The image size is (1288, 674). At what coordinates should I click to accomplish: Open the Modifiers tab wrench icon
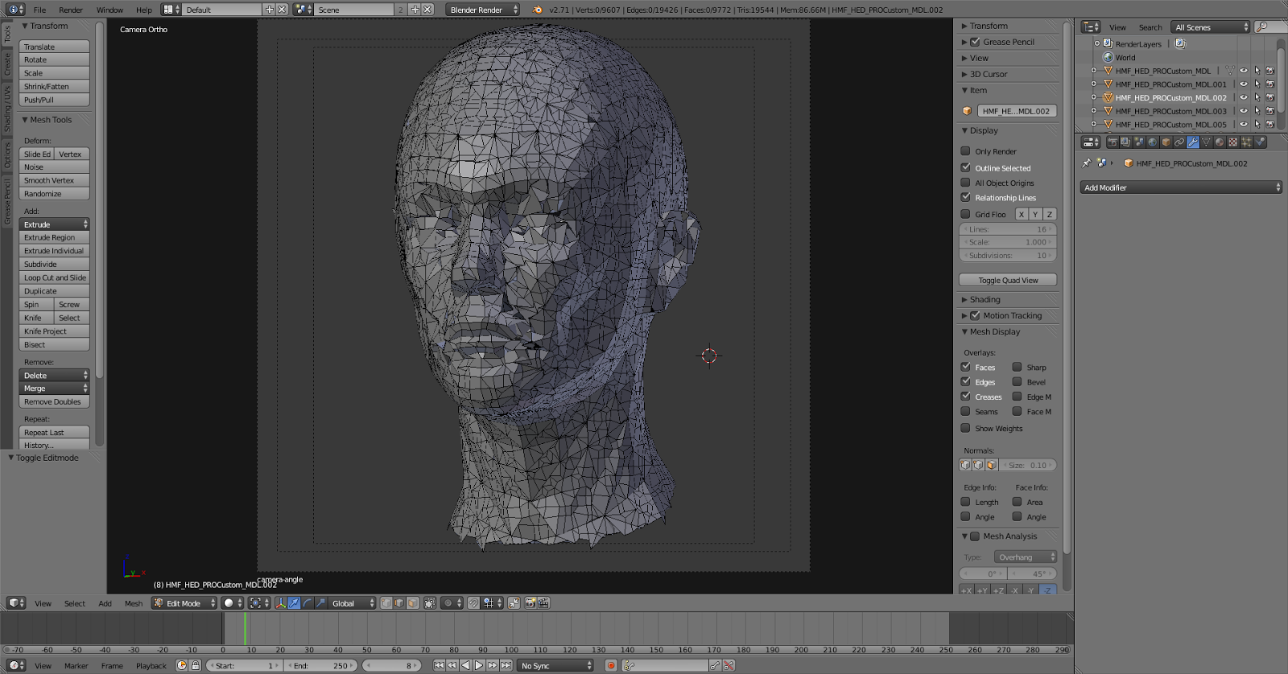1193,142
